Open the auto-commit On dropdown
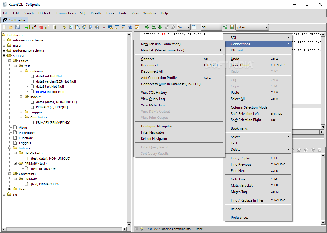 tap(183, 27)
